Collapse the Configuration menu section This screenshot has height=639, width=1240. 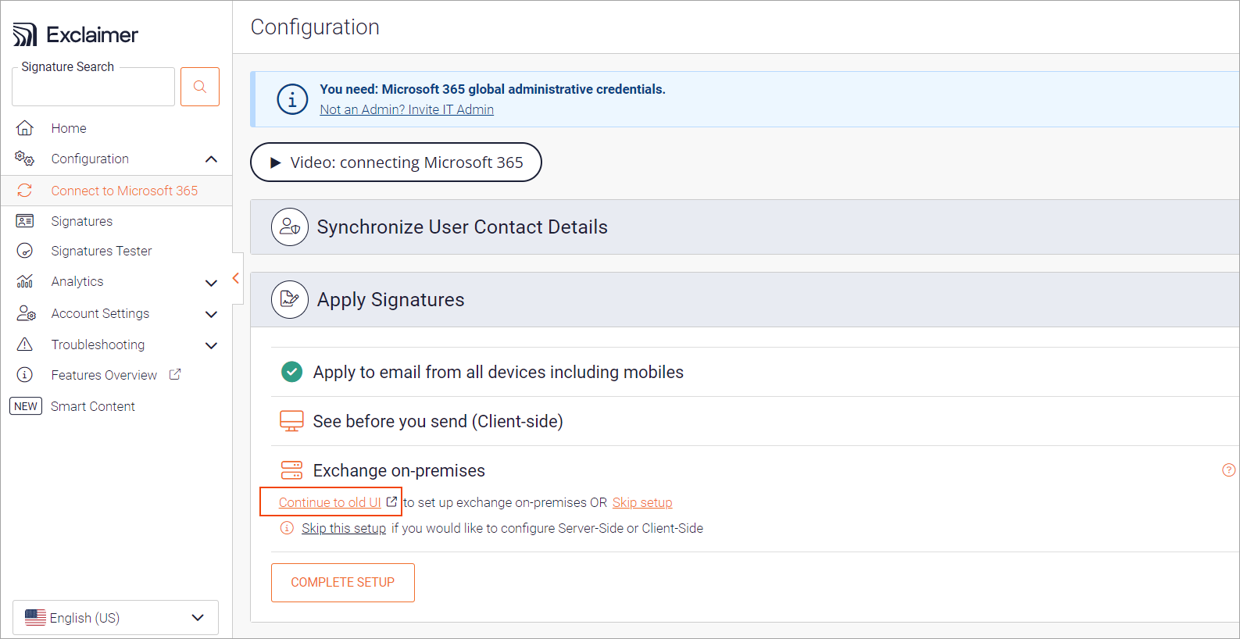211,159
